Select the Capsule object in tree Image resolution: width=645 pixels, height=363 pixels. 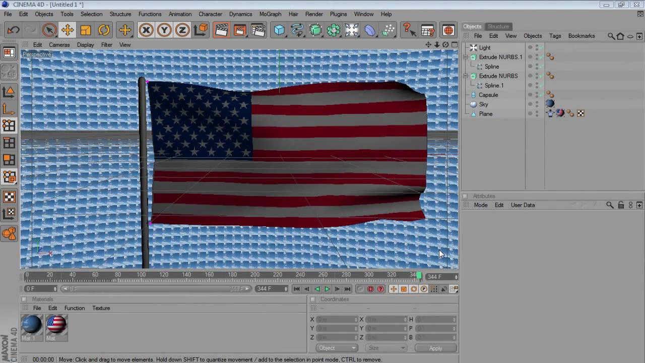(x=488, y=95)
